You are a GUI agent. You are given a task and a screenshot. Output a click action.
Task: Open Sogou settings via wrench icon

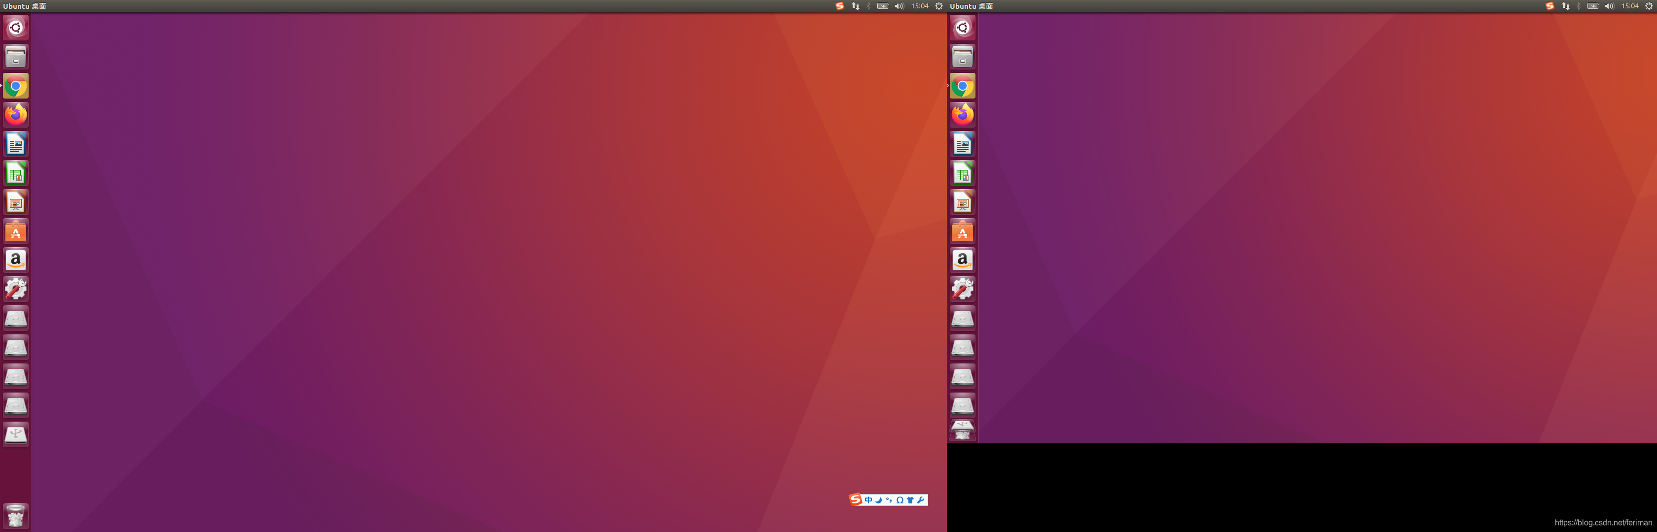921,500
